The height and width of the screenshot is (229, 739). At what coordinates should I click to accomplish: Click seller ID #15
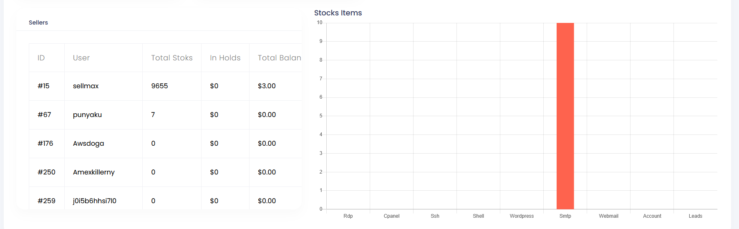pos(43,86)
